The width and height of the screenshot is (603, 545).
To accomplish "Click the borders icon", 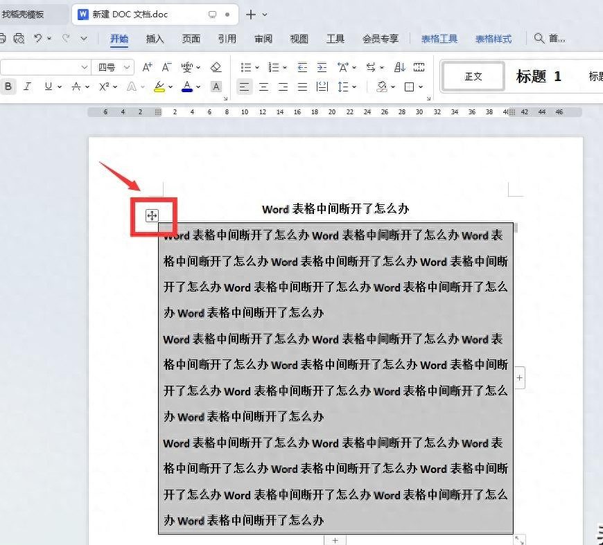I will point(409,87).
